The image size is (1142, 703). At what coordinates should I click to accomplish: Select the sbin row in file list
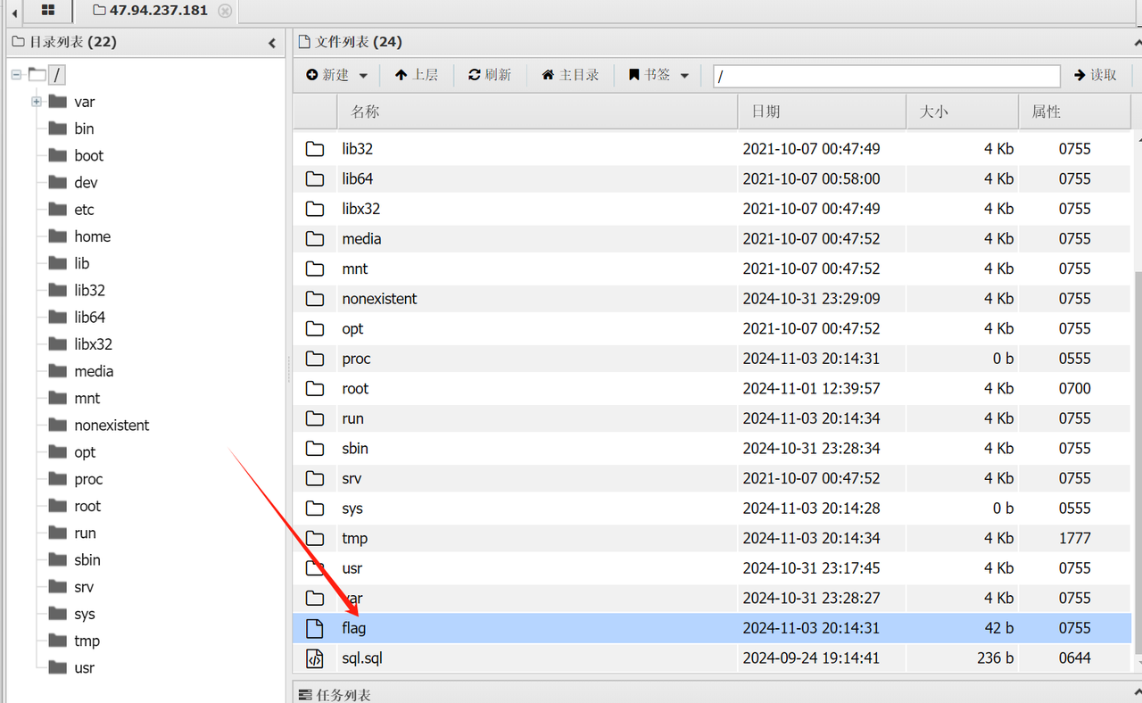[x=712, y=448]
